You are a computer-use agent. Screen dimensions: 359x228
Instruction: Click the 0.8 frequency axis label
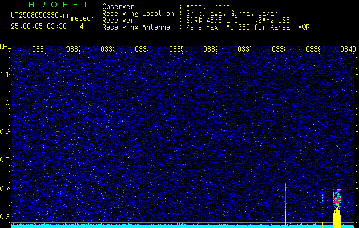click(5, 160)
